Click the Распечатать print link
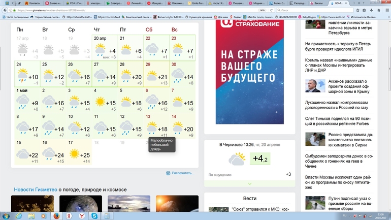391x220 pixels. click(x=183, y=173)
